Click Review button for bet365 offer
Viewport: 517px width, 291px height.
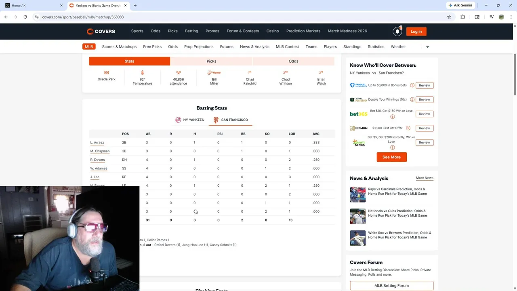click(x=424, y=114)
